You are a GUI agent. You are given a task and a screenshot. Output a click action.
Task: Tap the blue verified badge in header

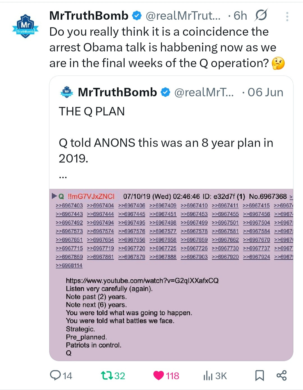[x=137, y=16]
